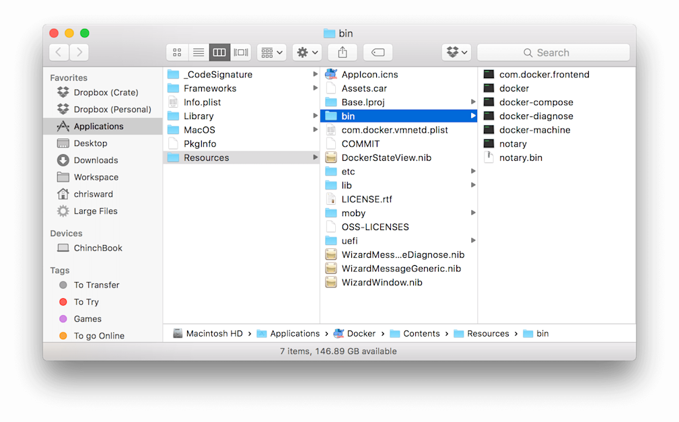Open the item arrangement menu

point(271,52)
